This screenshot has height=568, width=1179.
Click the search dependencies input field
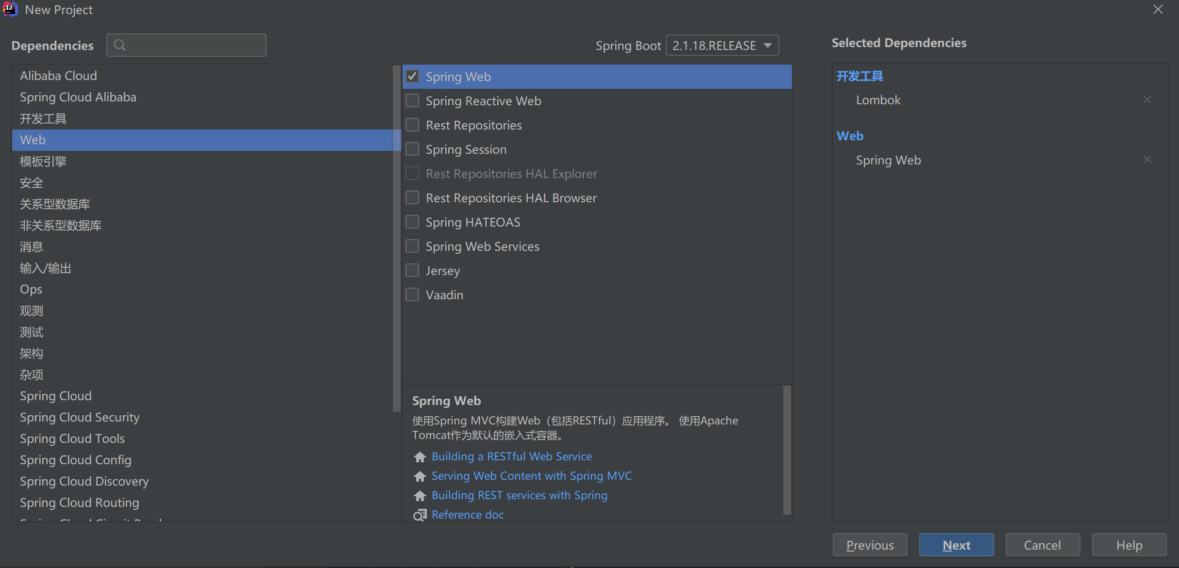pyautogui.click(x=185, y=45)
